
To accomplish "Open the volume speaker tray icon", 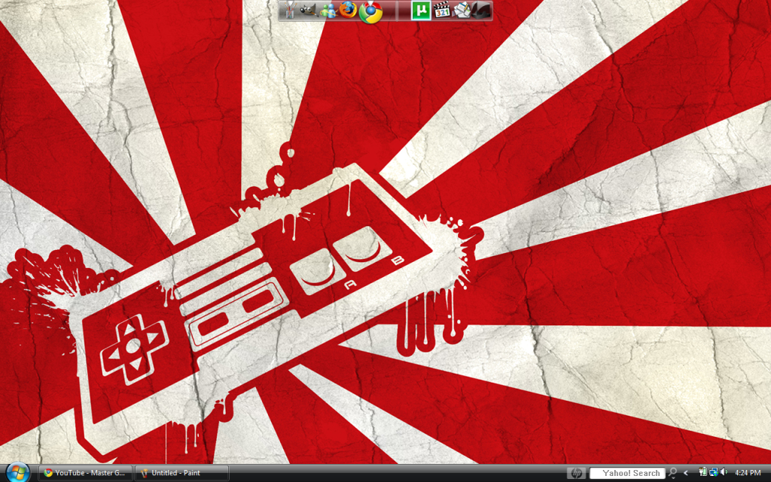I will [724, 473].
